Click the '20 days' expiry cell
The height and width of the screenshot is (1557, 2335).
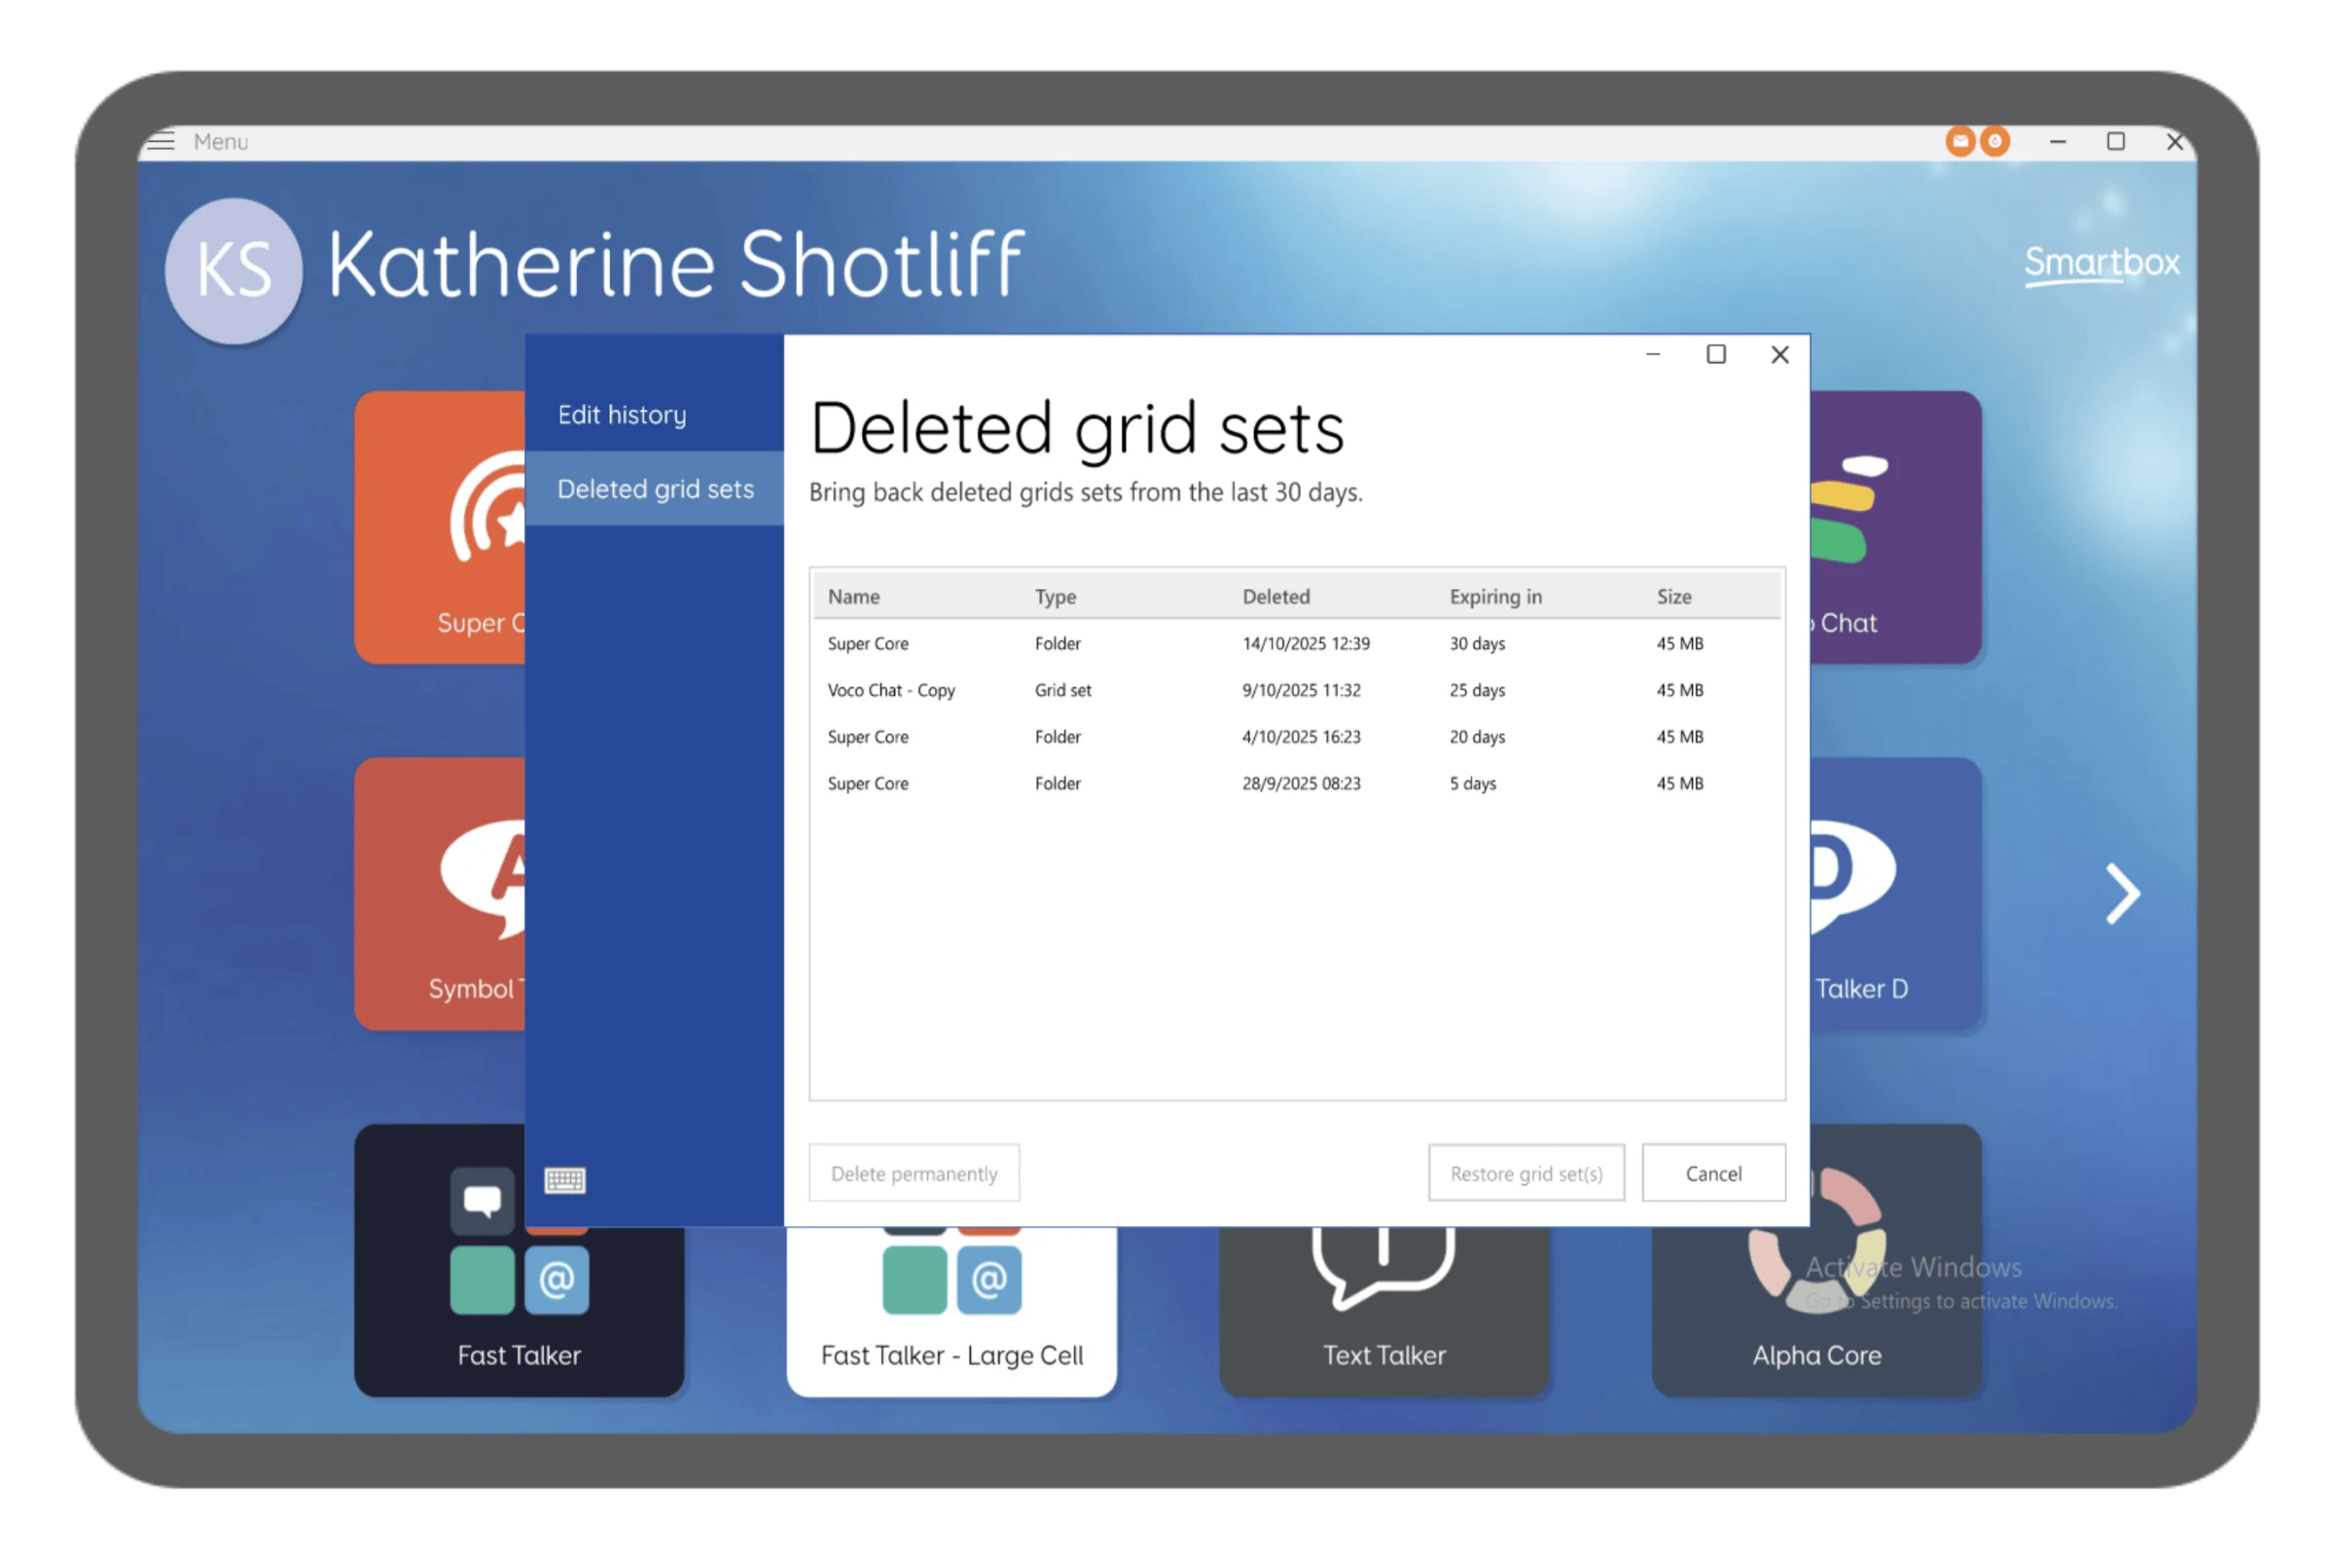[1477, 737]
